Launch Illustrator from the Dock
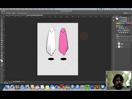 (x=97, y=87)
